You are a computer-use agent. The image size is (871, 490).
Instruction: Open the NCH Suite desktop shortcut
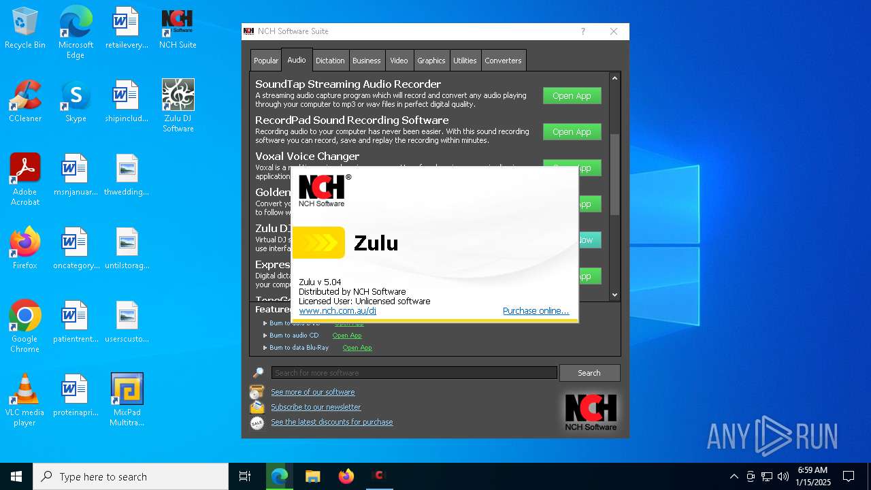[x=178, y=29]
